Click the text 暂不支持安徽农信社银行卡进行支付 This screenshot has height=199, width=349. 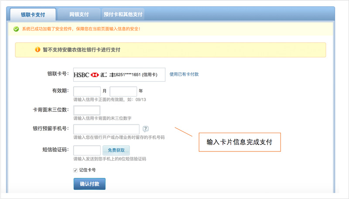pos(82,50)
